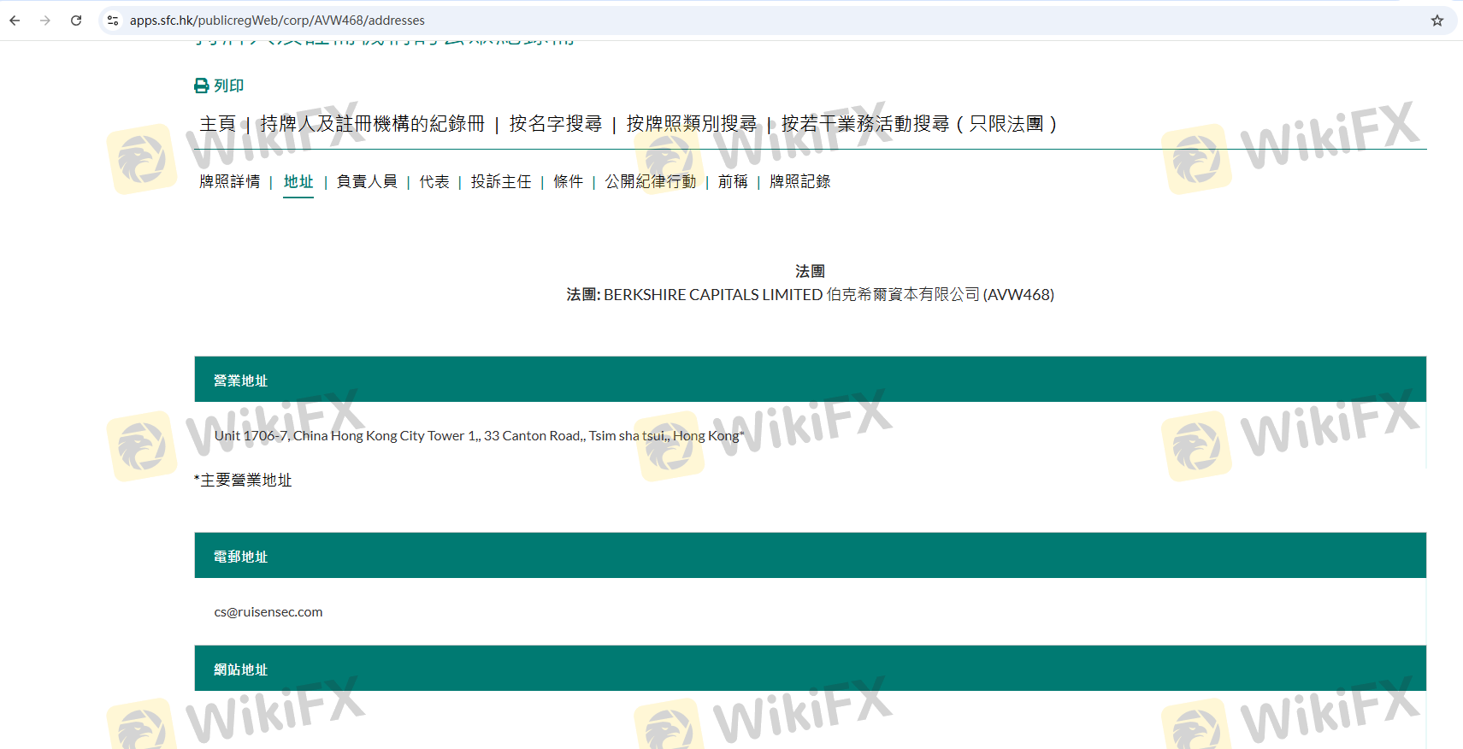The width and height of the screenshot is (1463, 749).
Task: Focus the address bar URL
Action: (277, 21)
